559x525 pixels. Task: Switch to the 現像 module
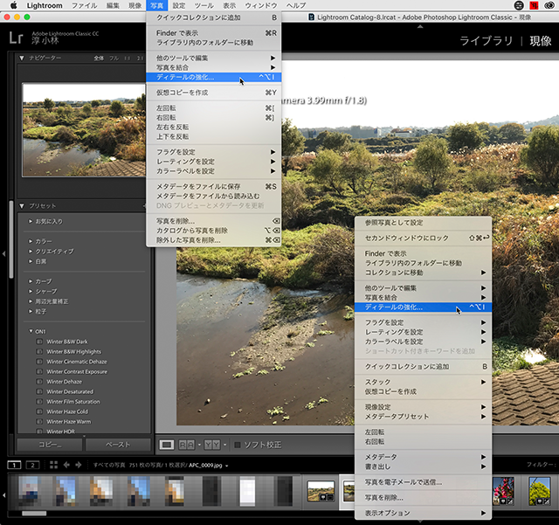541,41
